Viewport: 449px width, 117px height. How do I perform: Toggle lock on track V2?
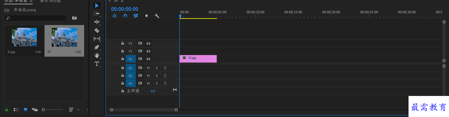pos(123,51)
